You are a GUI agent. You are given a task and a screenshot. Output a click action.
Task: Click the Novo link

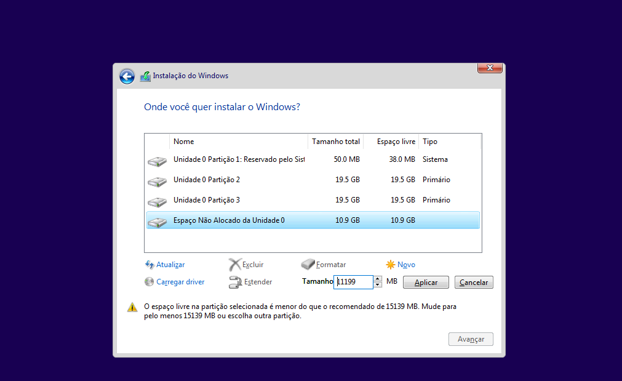tap(406, 265)
